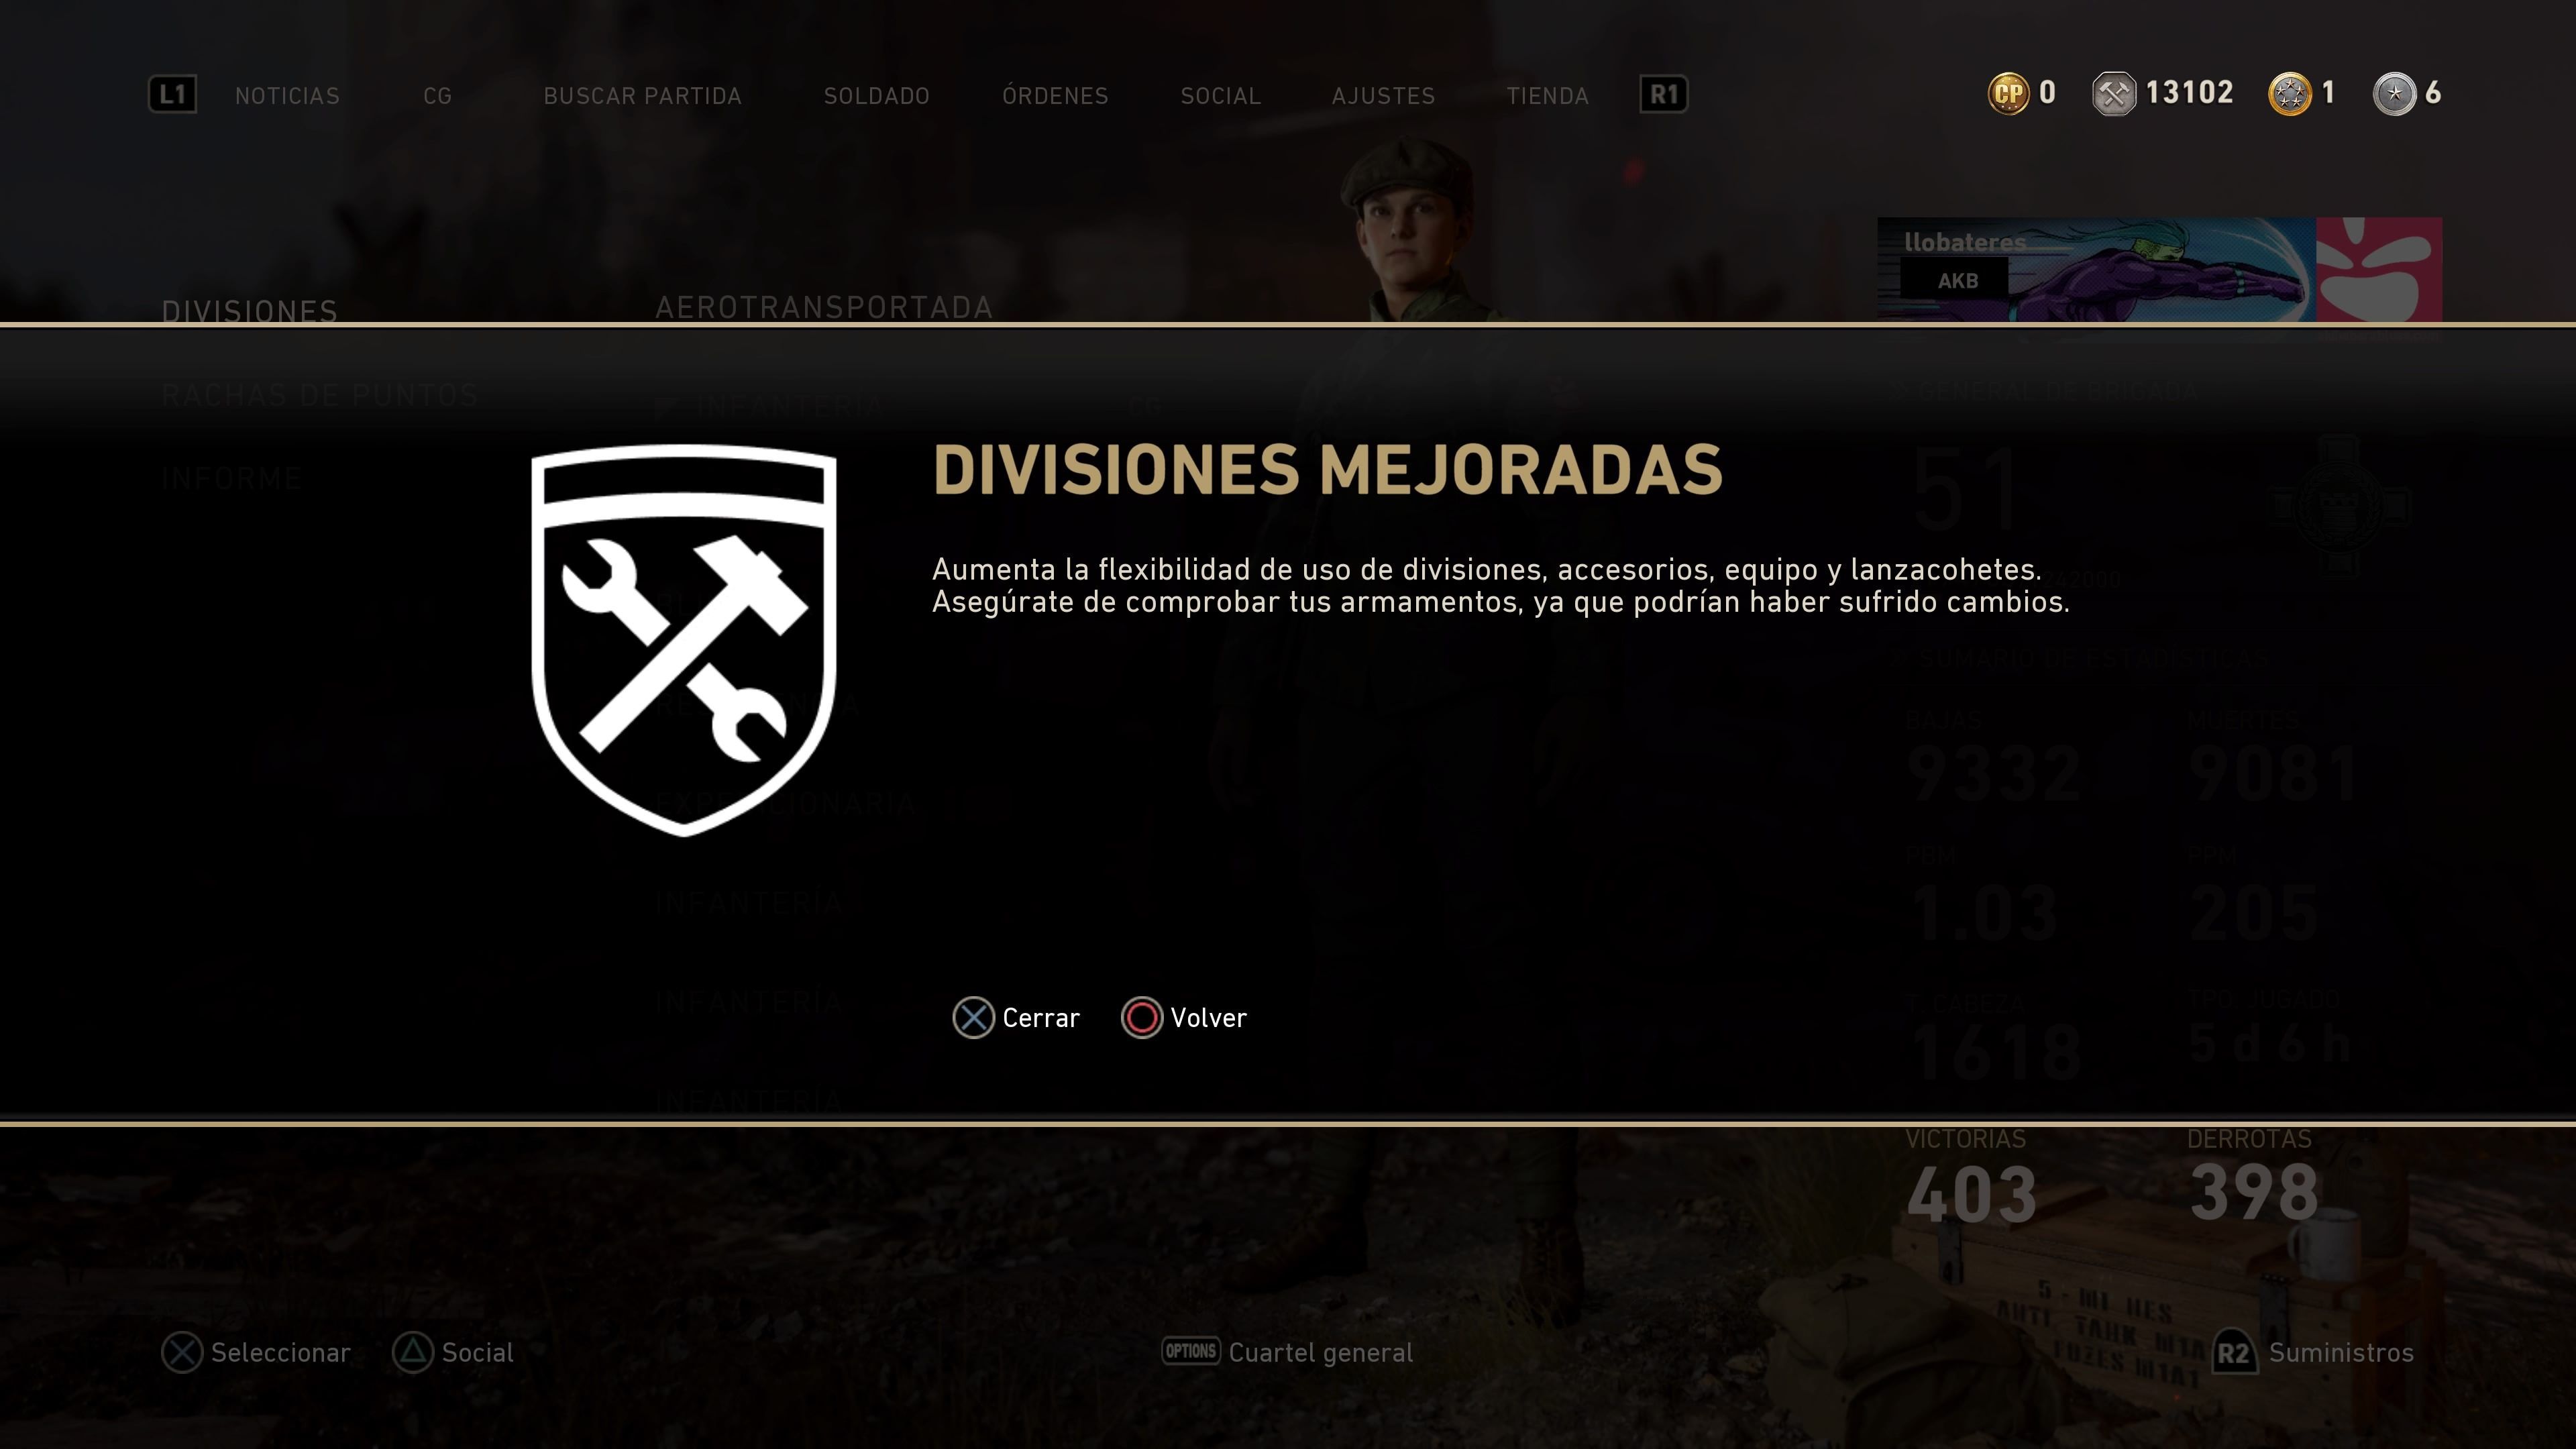Click the hammer and wrench shield emblem

tap(684, 640)
